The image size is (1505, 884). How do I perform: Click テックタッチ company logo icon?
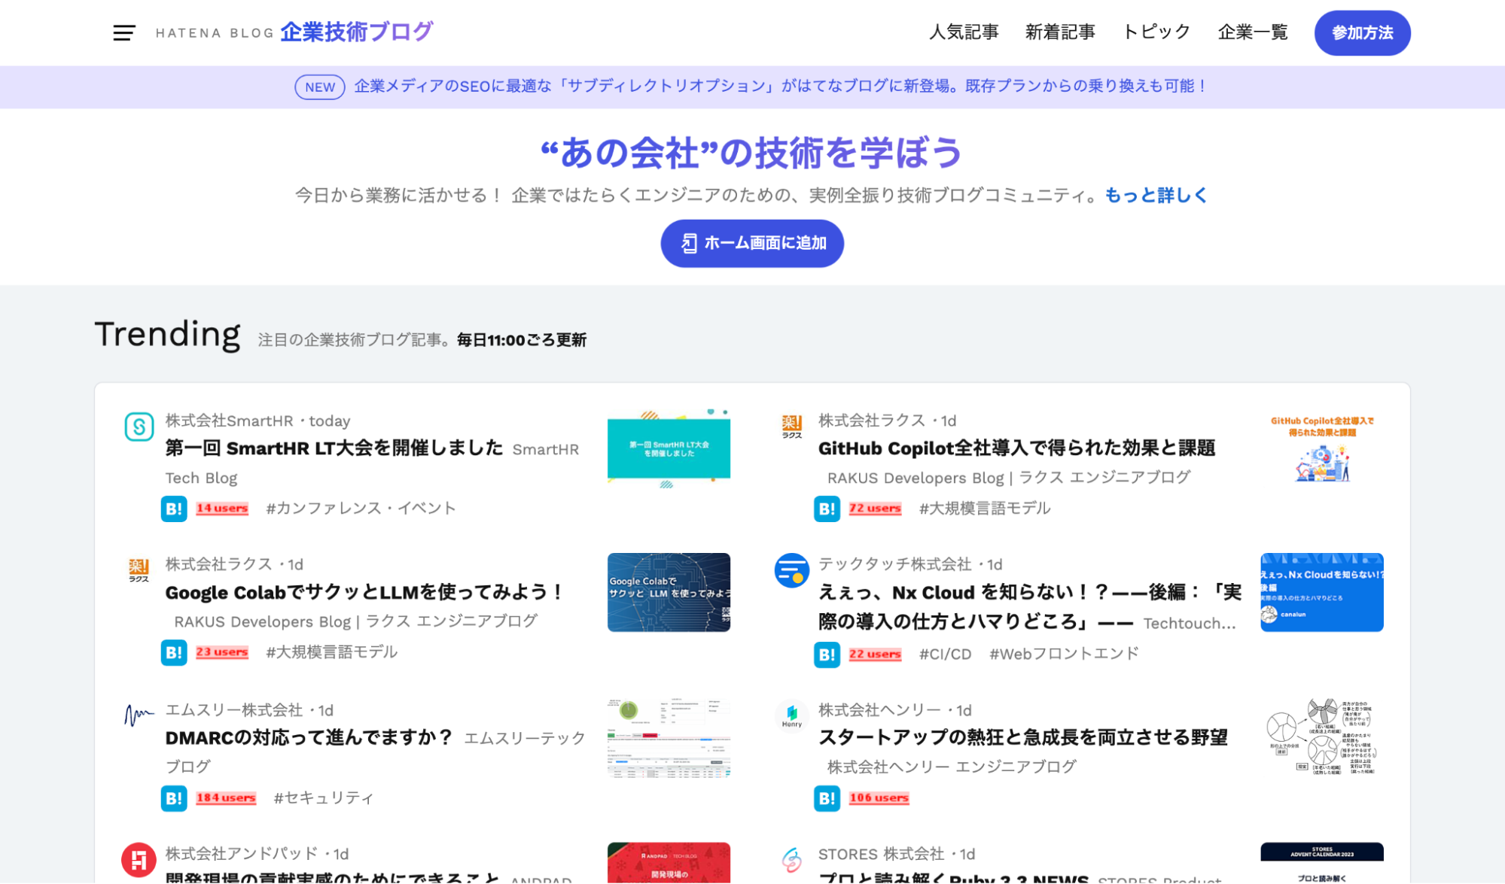click(792, 570)
